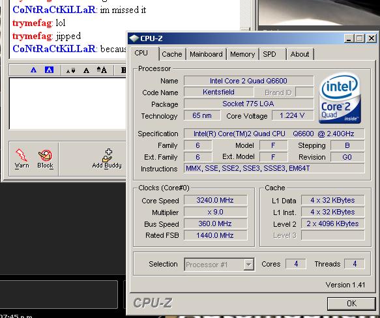This screenshot has width=380, height=318.
Task: Click the Core Speed value 3240.0 MHz
Action: click(215, 200)
